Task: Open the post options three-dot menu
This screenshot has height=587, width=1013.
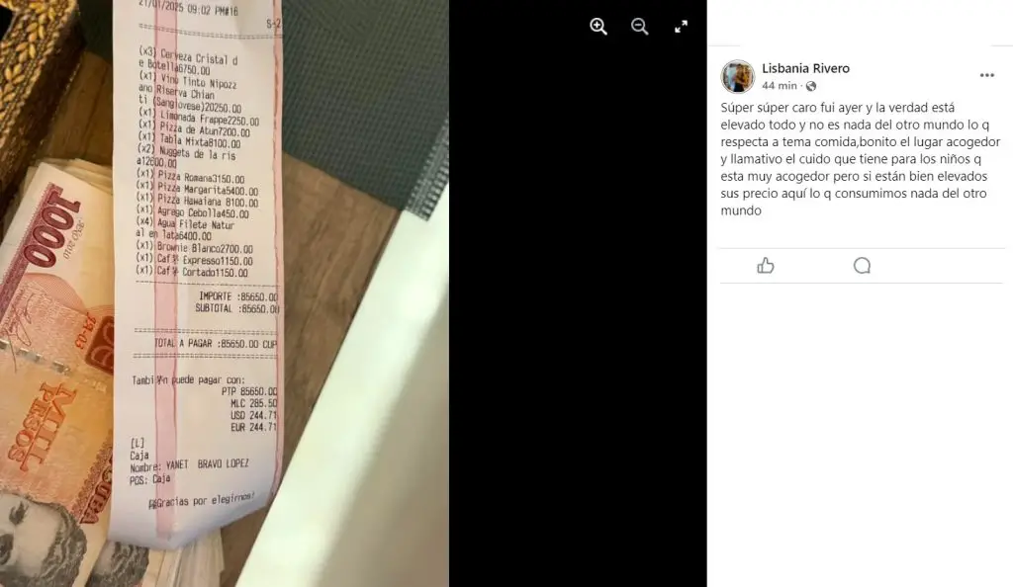Action: coord(986,75)
